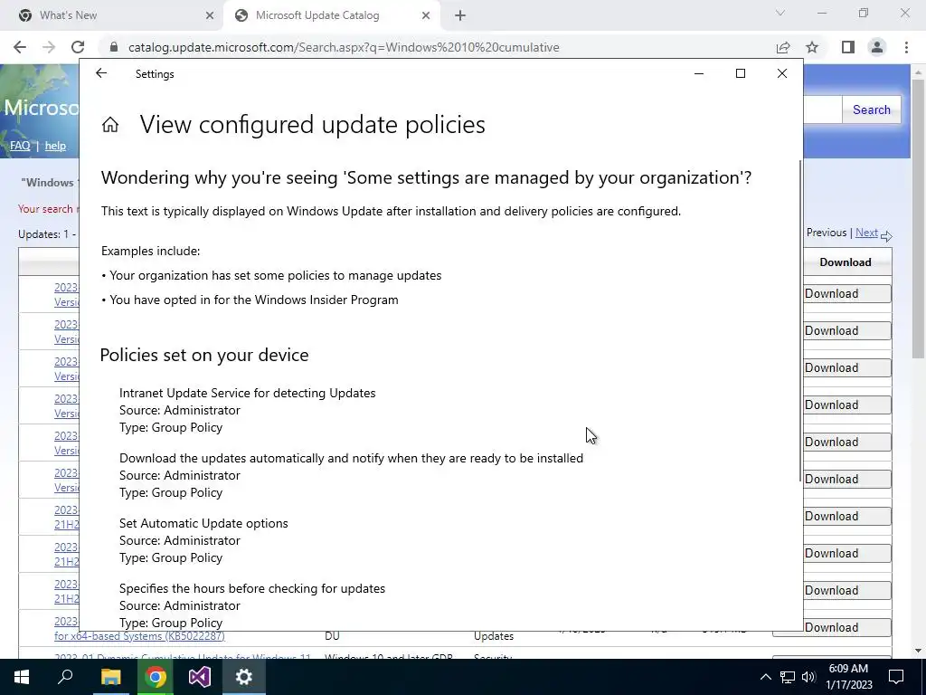Open taskbar search magnifier
Viewport: 926px width, 695px height.
[65, 677]
